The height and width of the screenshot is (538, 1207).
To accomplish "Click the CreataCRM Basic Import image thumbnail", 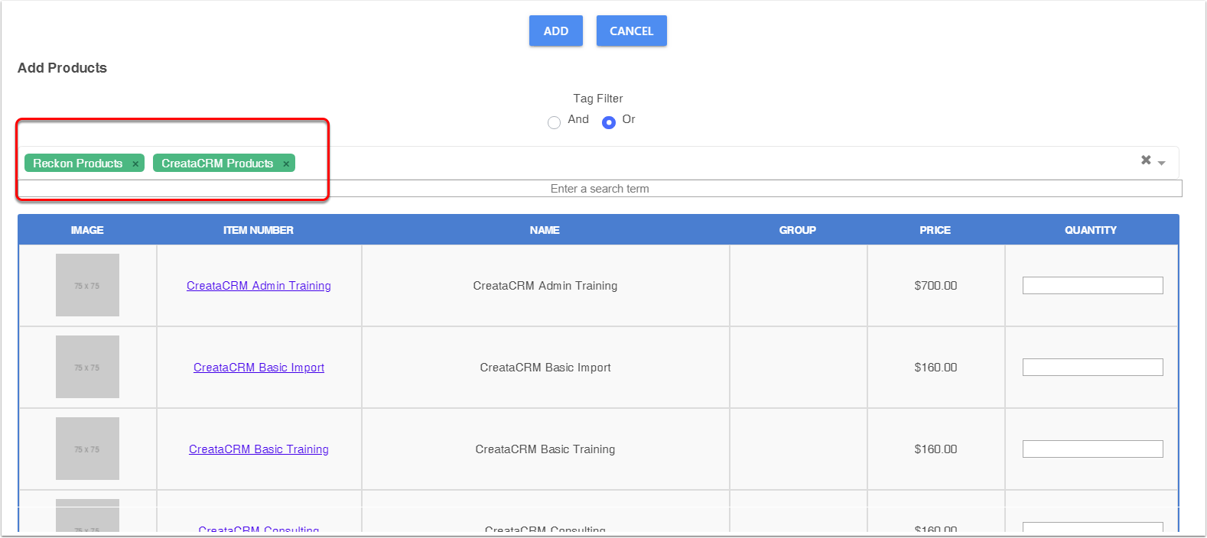I will pyautogui.click(x=87, y=367).
